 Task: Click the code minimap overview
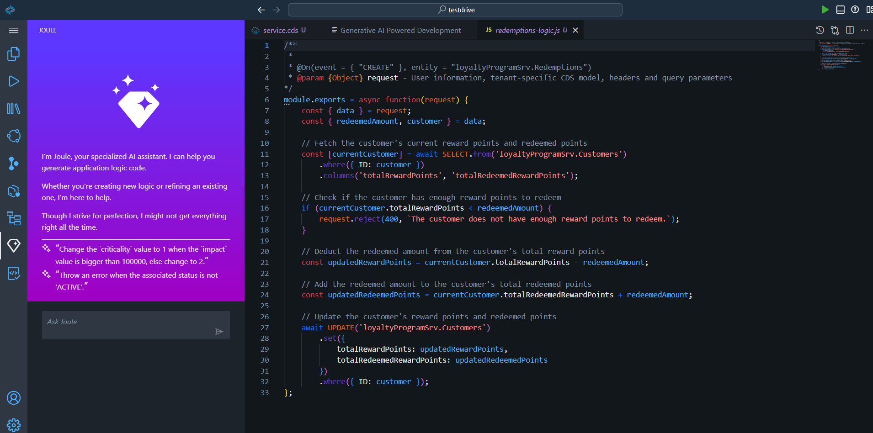(842, 56)
